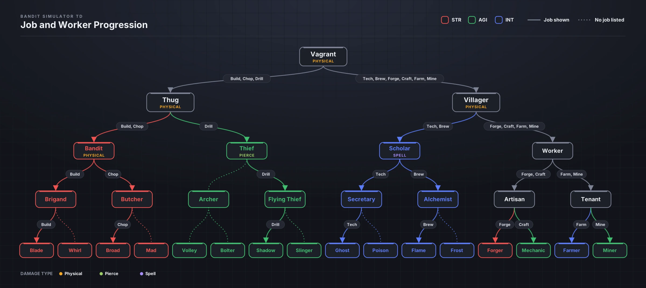Select the Alchemist node
The width and height of the screenshot is (646, 288).
438,199
